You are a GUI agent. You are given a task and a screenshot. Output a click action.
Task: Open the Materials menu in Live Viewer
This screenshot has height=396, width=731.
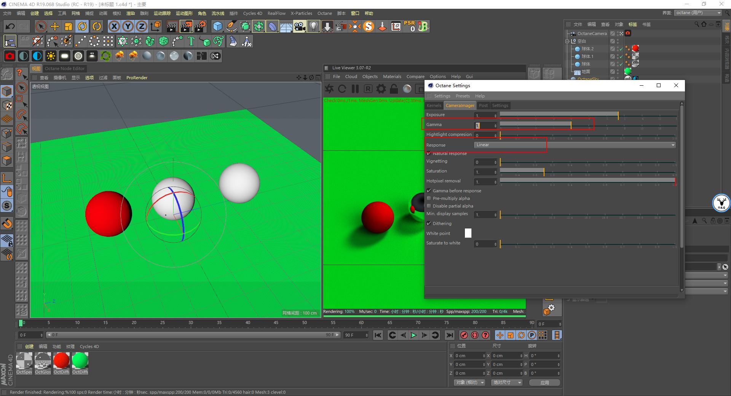point(392,77)
